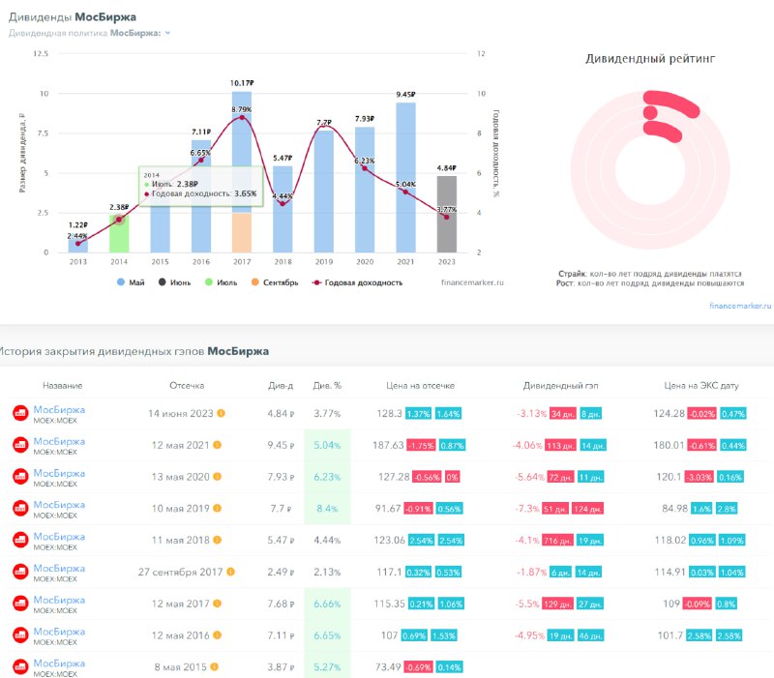This screenshot has height=678, width=774.
Task: Click the MOEX logo icon in 11 мая 2018 row
Action: 20,540
